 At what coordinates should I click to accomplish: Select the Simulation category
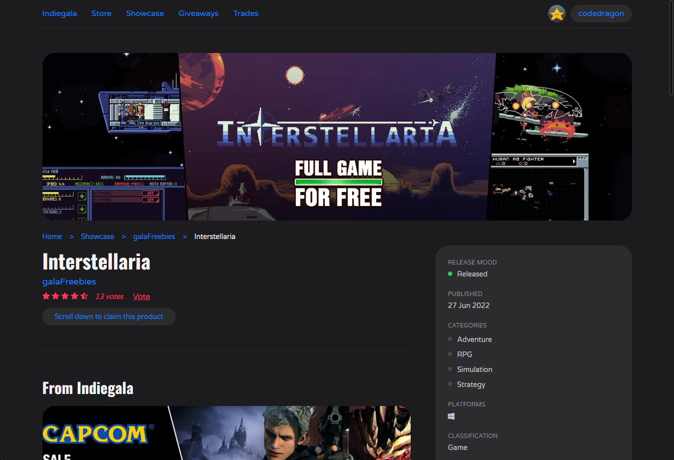pos(475,369)
